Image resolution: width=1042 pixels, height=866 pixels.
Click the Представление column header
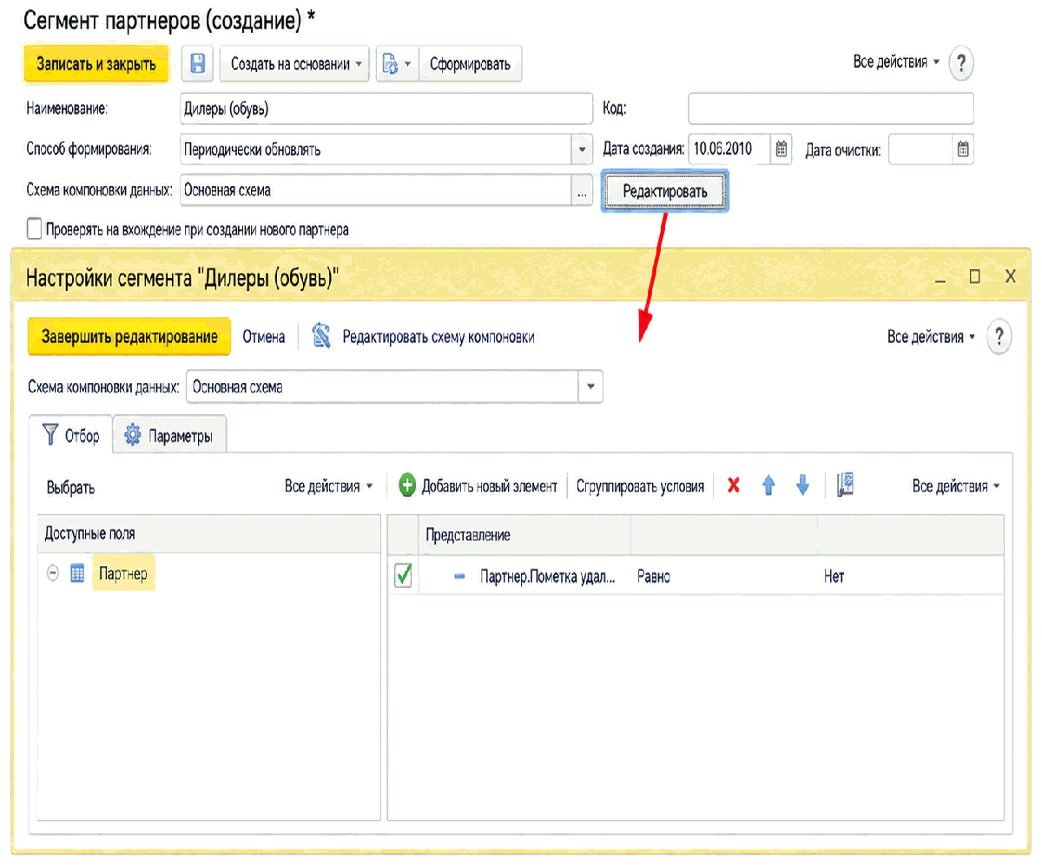point(524,535)
